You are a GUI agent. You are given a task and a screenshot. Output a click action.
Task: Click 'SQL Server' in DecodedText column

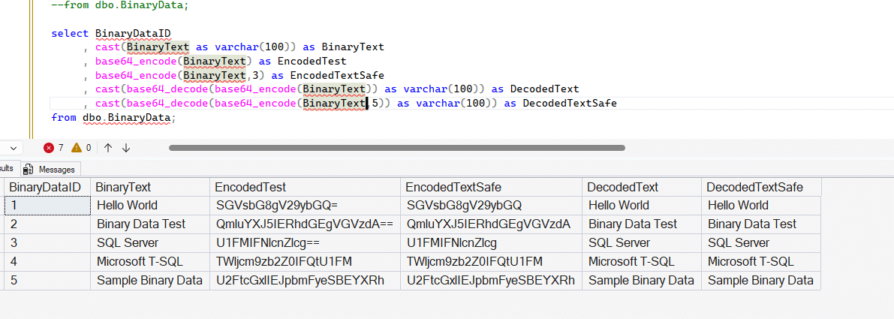click(x=642, y=243)
